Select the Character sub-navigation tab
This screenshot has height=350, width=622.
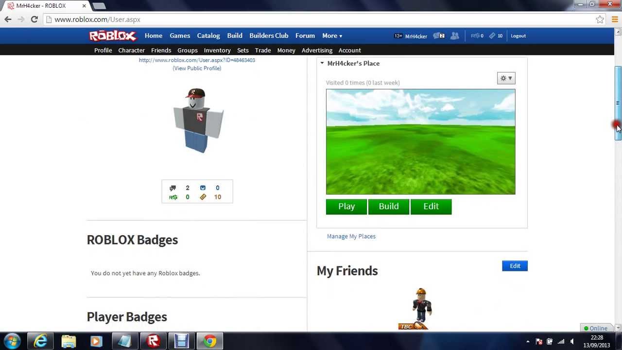point(131,51)
